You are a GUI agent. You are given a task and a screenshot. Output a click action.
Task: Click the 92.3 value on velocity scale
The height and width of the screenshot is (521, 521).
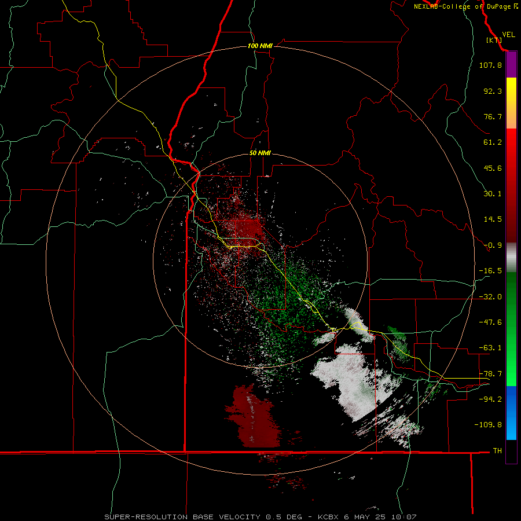pos(493,91)
